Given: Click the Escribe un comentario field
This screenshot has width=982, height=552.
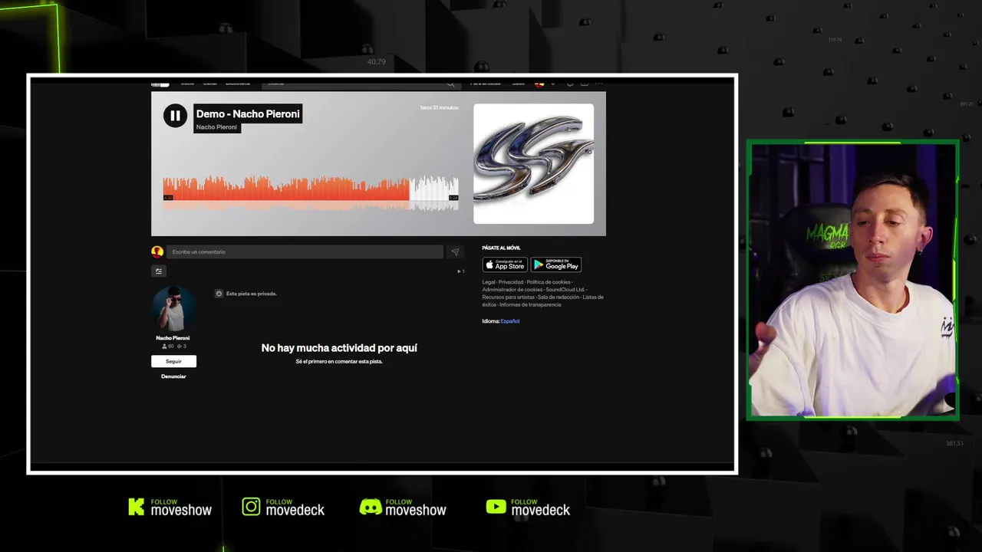Looking at the screenshot, I should 305,251.
